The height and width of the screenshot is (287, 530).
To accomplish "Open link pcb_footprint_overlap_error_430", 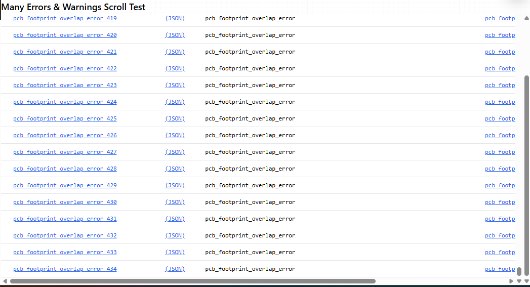I will pos(65,202).
